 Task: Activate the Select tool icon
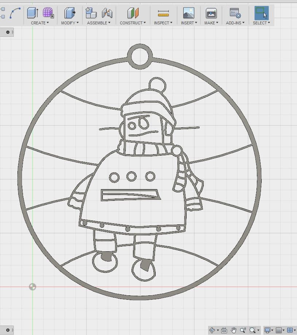[x=261, y=13]
